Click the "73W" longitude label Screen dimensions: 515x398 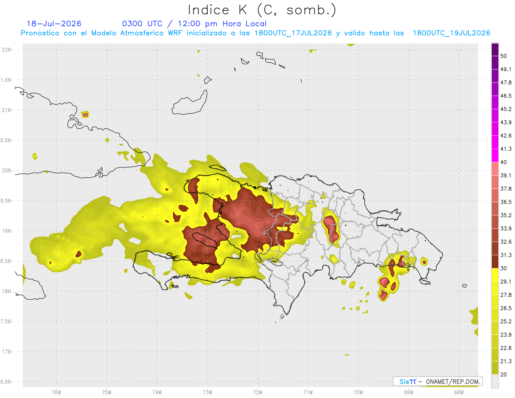[207, 392]
